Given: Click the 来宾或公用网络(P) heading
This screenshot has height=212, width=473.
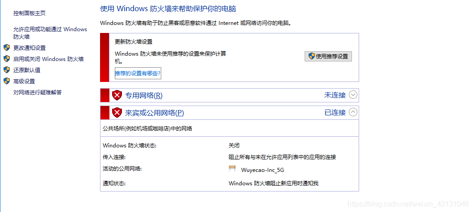Looking at the screenshot, I should pos(155,113).
